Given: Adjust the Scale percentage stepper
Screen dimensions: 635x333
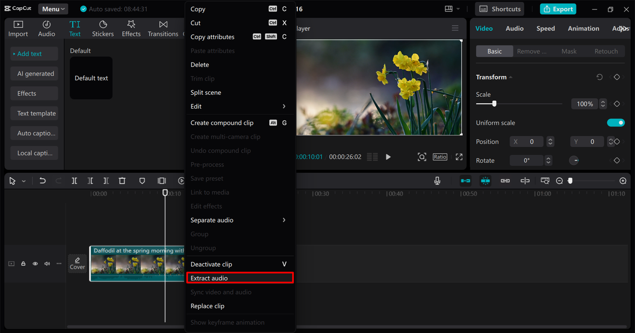Looking at the screenshot, I should pos(603,104).
